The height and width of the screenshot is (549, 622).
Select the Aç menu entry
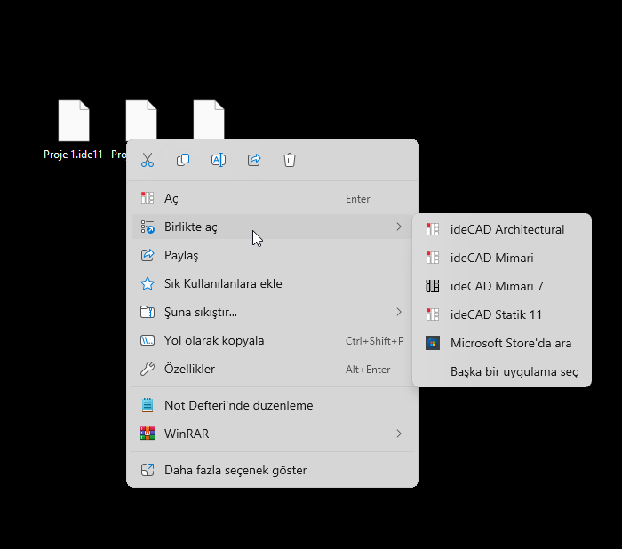click(x=272, y=198)
